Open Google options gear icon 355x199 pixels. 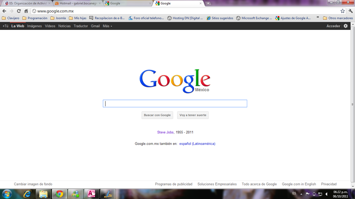(x=346, y=26)
